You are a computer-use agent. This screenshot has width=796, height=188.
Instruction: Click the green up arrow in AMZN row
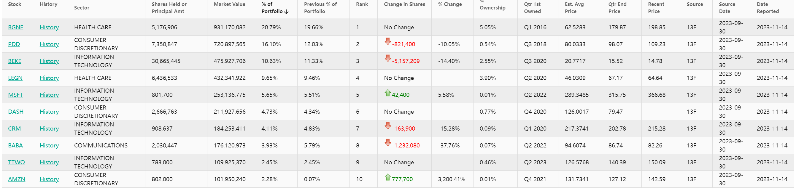point(387,177)
